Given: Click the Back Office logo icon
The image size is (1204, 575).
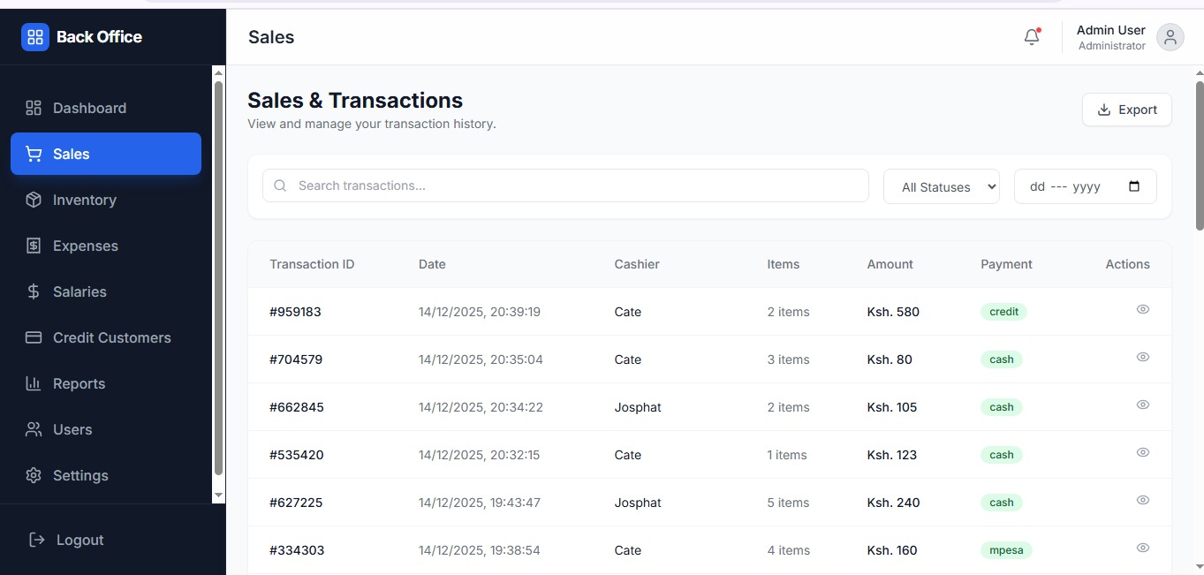Looking at the screenshot, I should coord(35,37).
